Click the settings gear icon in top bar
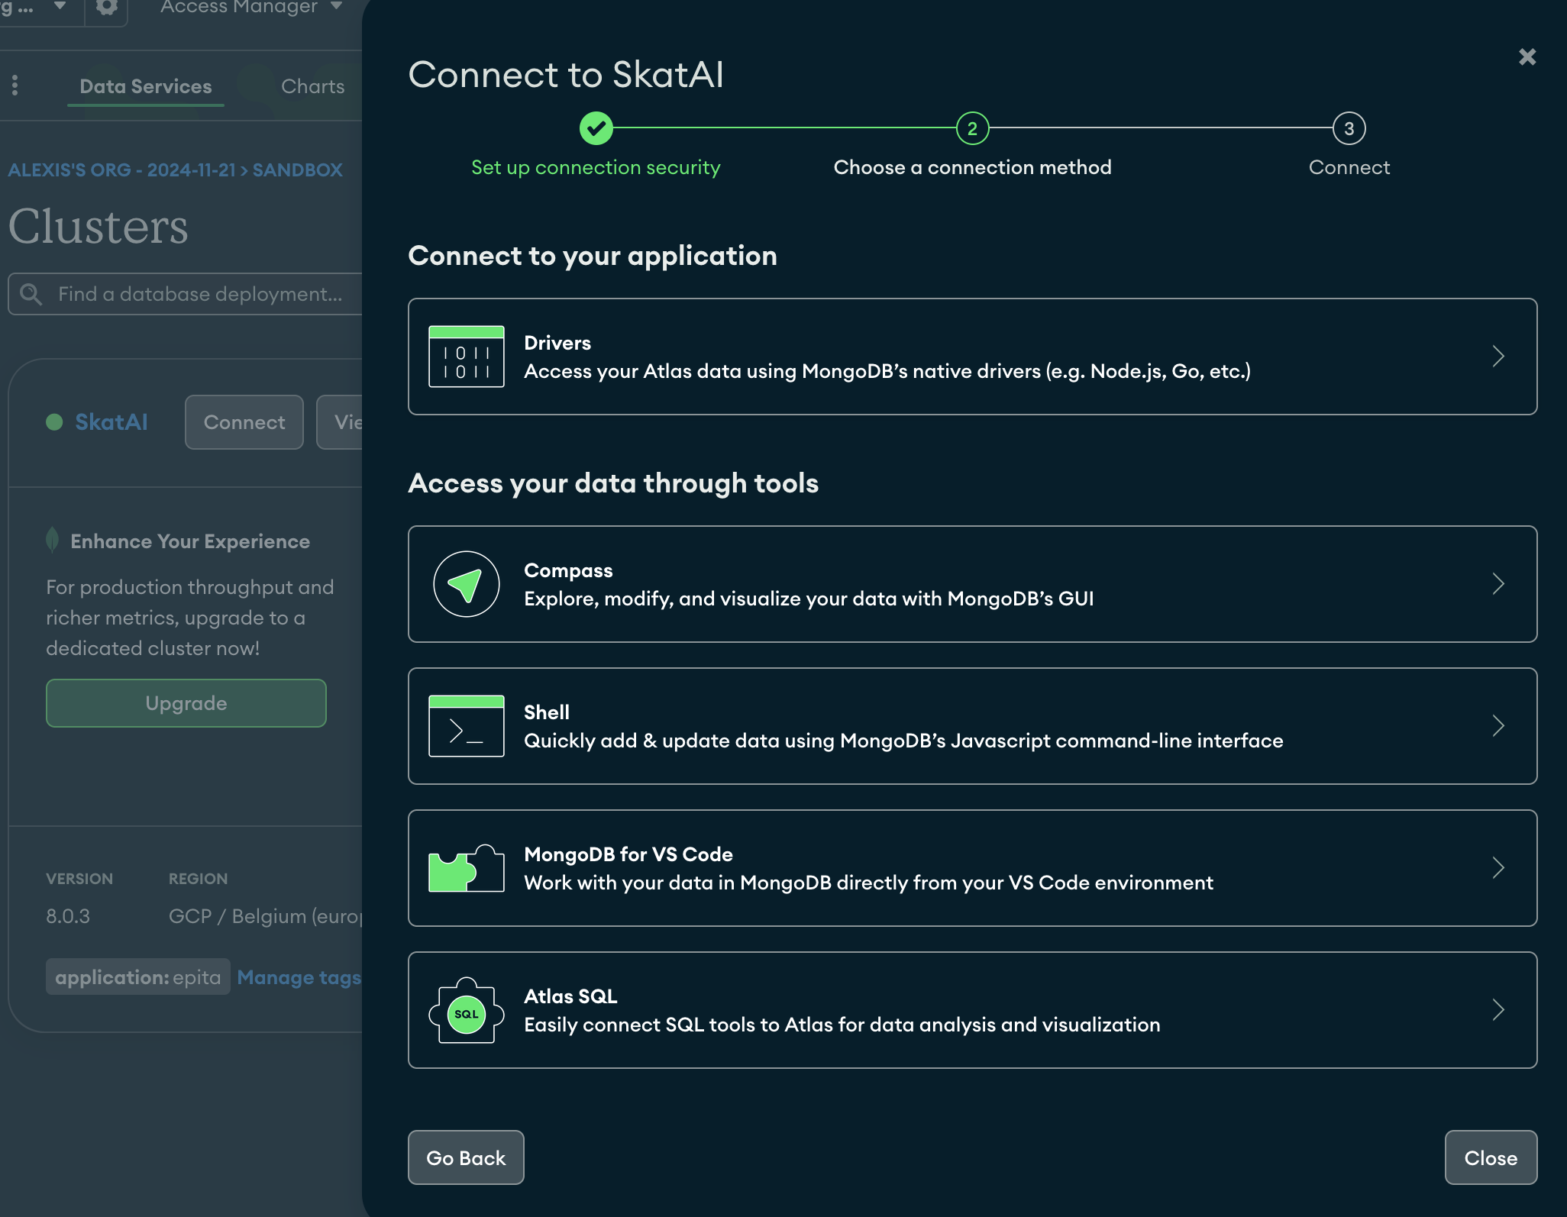The width and height of the screenshot is (1567, 1217). [x=106, y=7]
